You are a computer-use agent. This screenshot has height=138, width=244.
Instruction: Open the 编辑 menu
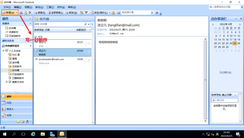coord(18,7)
